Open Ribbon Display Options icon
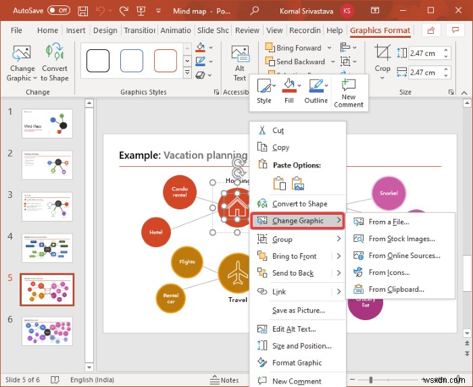This screenshot has height=387, width=473. tap(375, 11)
